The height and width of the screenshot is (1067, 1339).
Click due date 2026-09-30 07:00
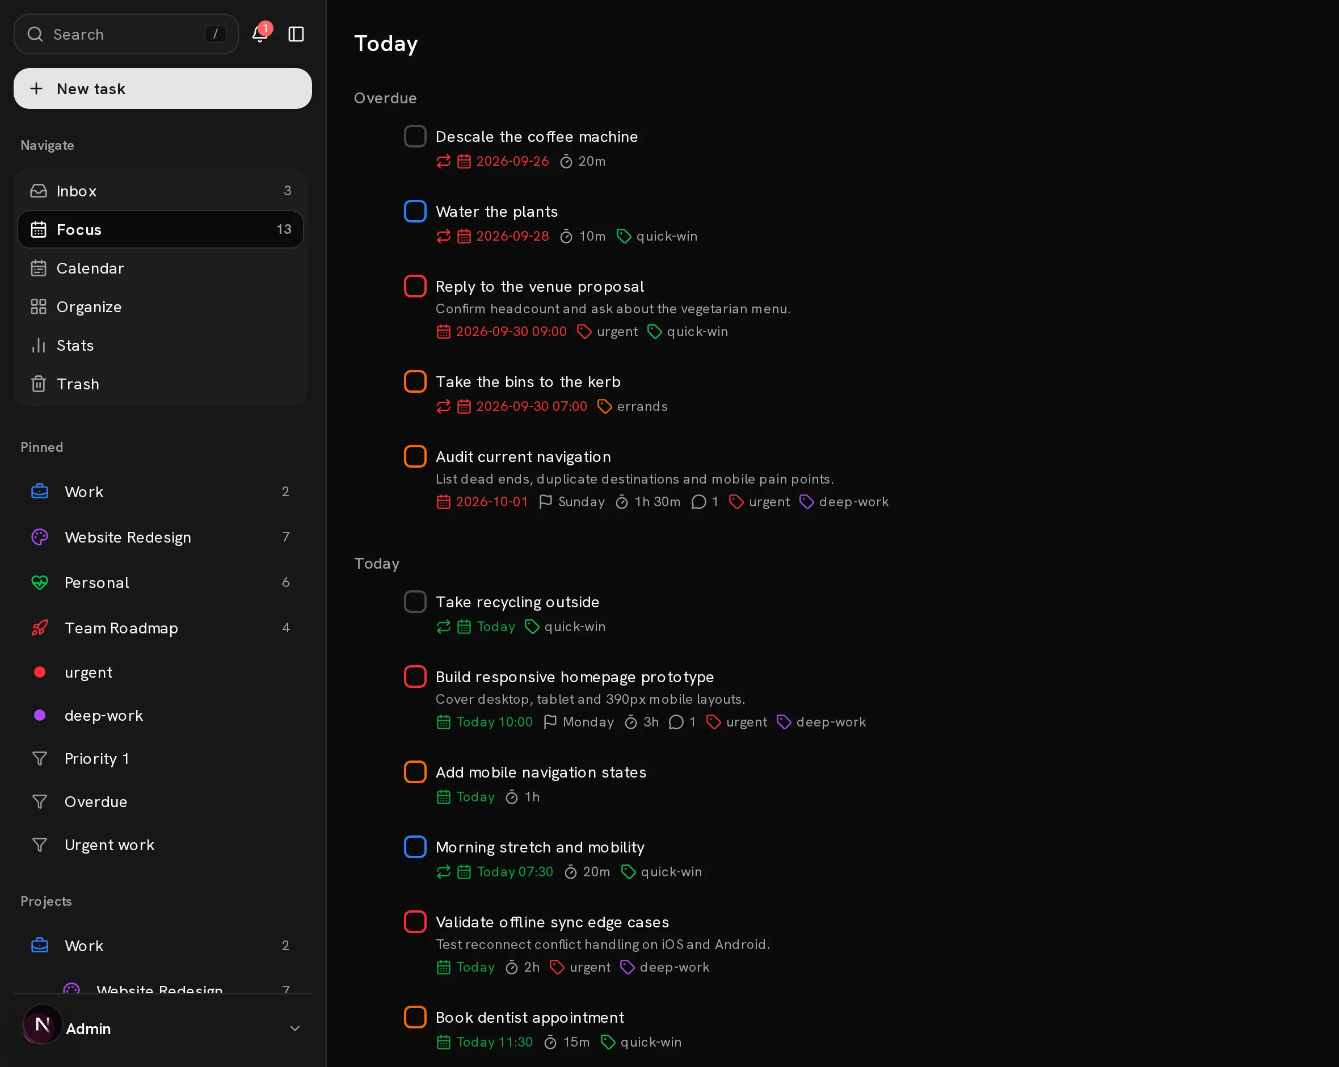tap(531, 406)
